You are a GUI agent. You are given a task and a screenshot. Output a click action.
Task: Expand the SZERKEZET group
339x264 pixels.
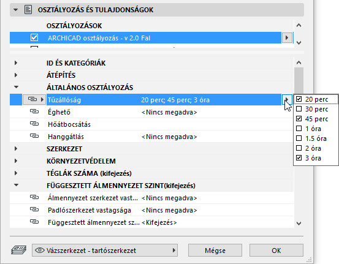[x=16, y=149]
